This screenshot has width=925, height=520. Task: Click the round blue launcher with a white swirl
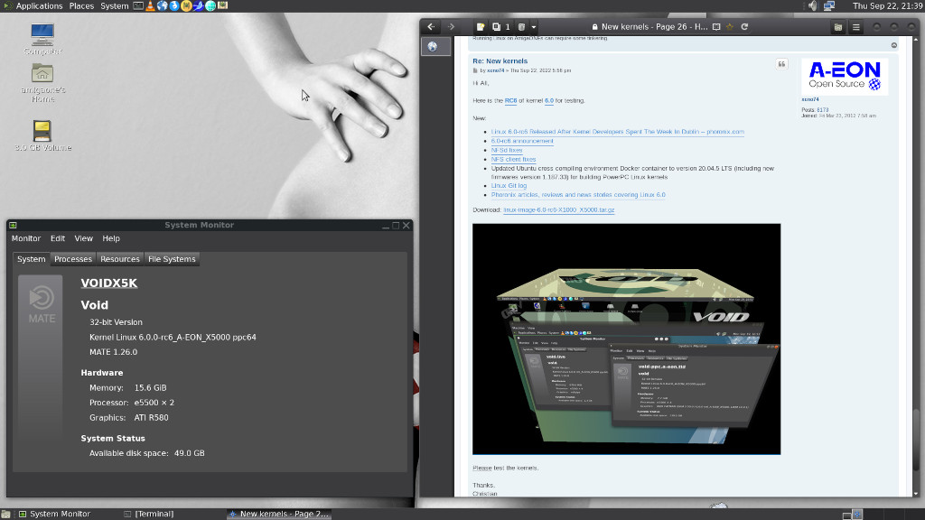174,6
